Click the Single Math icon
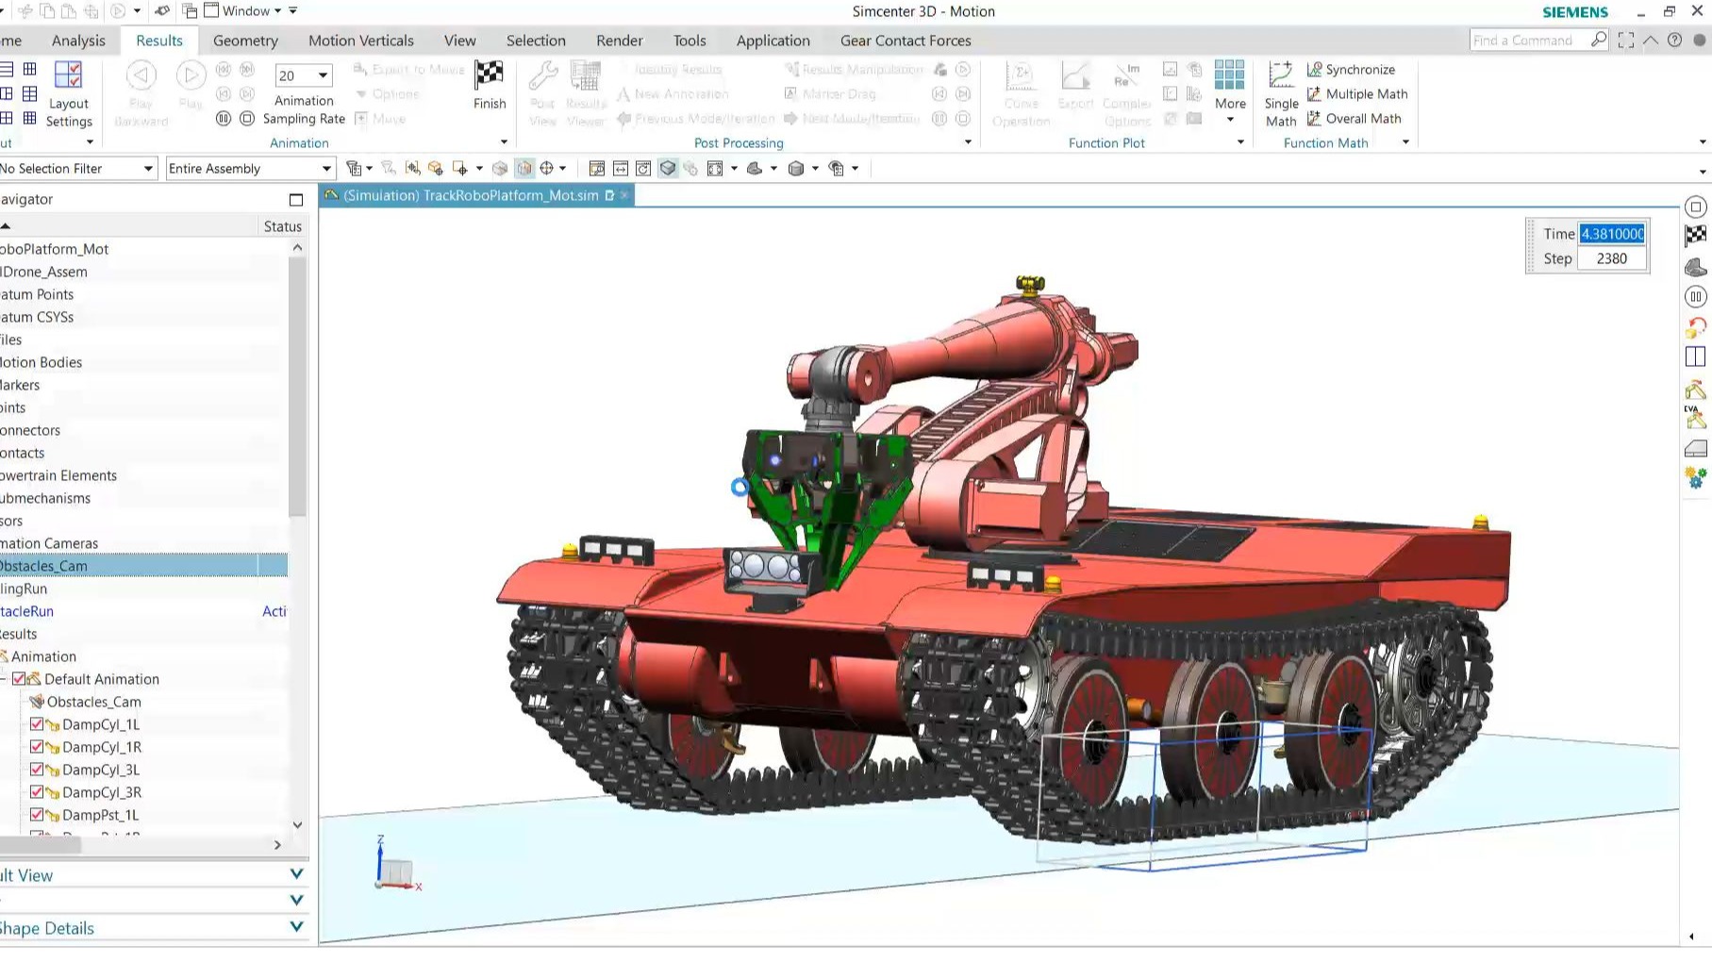Screen dimensions: 1712x962 click(1280, 75)
